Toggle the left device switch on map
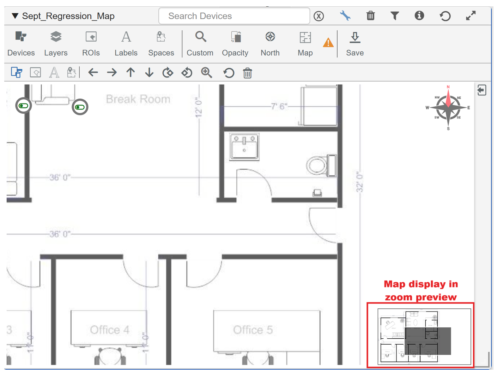 (x=24, y=106)
